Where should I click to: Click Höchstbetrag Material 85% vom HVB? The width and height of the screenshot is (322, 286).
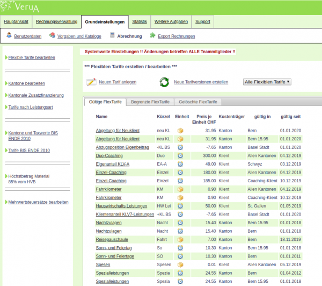(x=29, y=179)
